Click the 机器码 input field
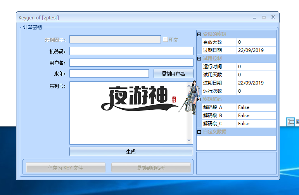Image resolution: width=299 pixels, height=195 pixels. click(131, 51)
